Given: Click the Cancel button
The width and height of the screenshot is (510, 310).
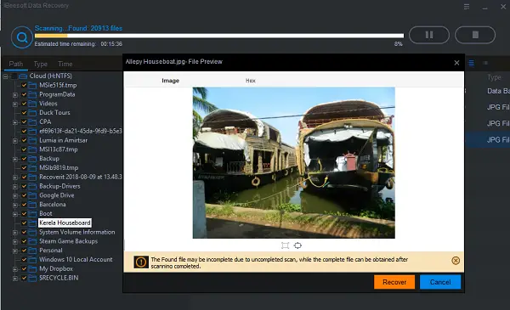Looking at the screenshot, I should [x=440, y=282].
